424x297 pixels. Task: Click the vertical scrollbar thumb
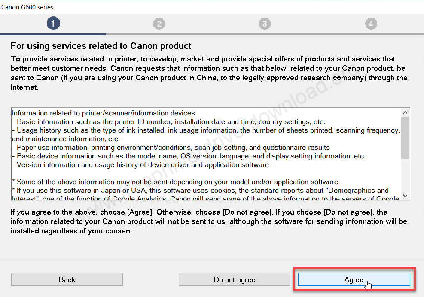point(405,138)
